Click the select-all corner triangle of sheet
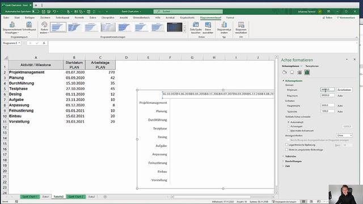The width and height of the screenshot is (363, 204). pyautogui.click(x=6, y=58)
